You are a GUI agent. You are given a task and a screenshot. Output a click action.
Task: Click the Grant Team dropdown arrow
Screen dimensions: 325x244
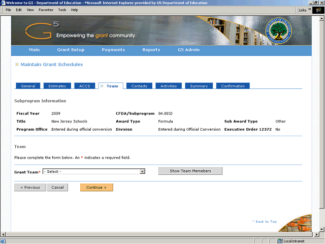tap(142, 172)
